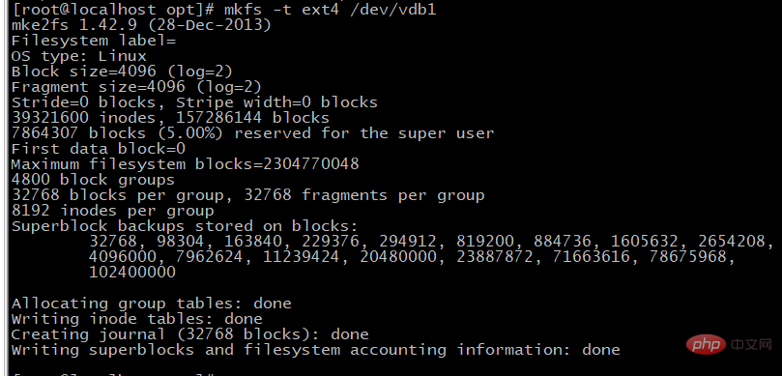This screenshot has width=782, height=376.
Task: Click superblock backup number 102400000
Action: 132,273
